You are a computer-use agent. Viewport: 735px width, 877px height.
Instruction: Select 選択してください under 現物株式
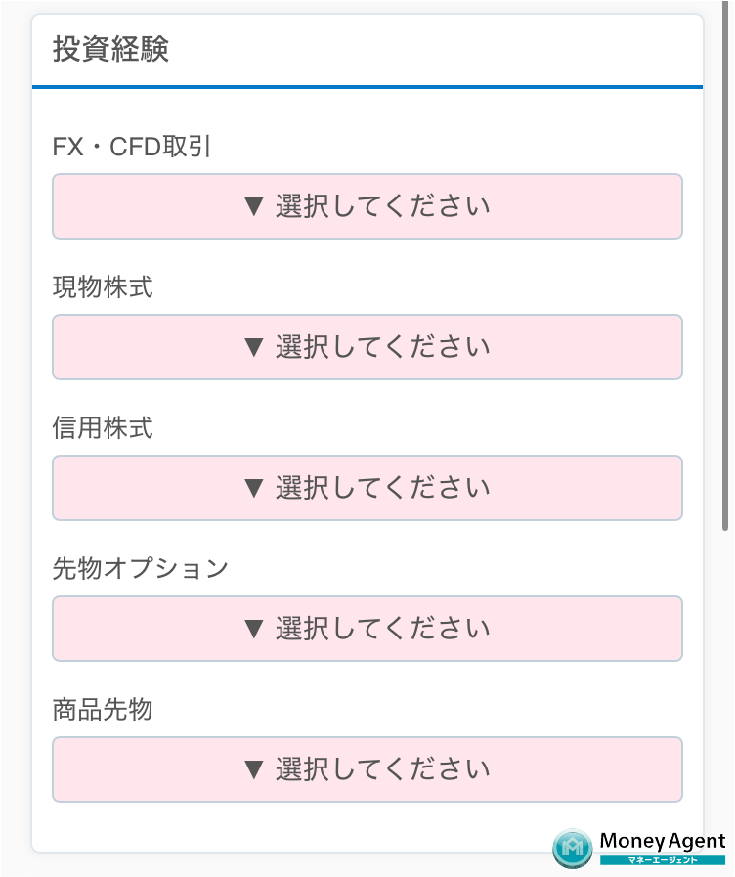(367, 347)
